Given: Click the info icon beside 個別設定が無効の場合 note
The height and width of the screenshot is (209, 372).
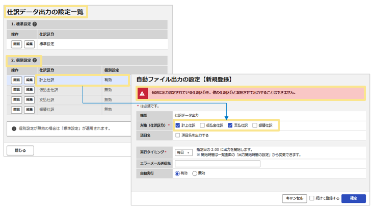Looking at the screenshot, I should 14,128.
